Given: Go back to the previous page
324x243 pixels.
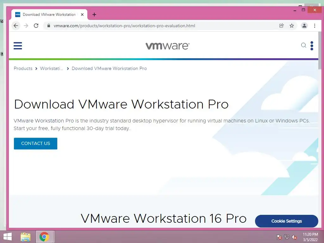Looking at the screenshot, I should 16,26.
